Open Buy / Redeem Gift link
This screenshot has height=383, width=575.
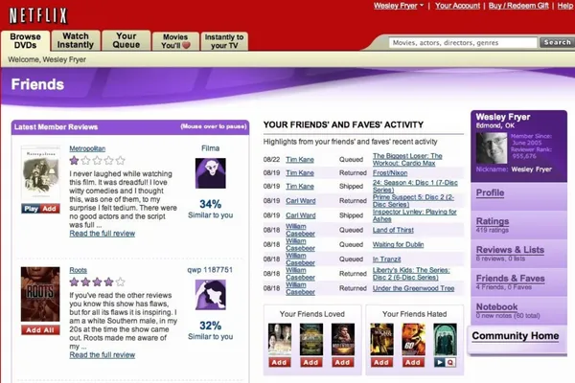coord(518,6)
